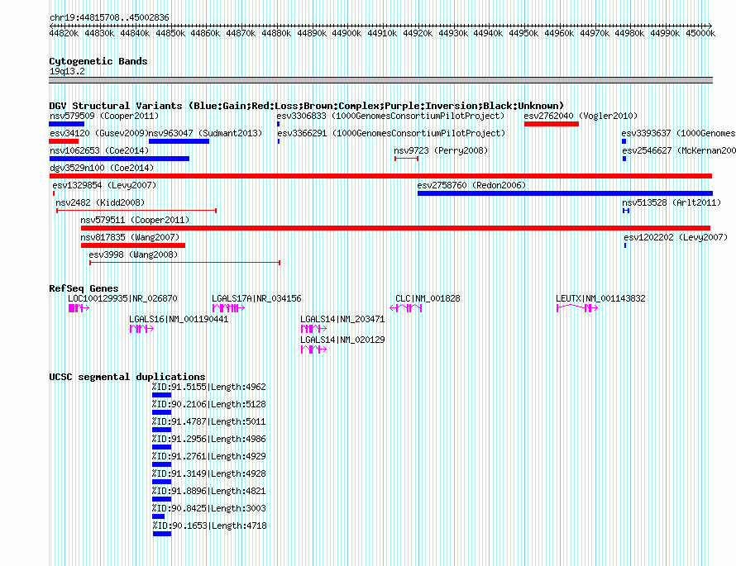Image resolution: width=736 pixels, height=566 pixels.
Task: Click the 44820k ruler tick label
Action: click(64, 33)
